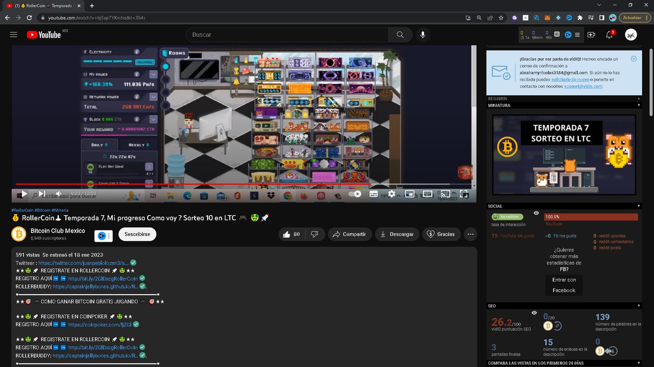Like the video with 80 likes
This screenshot has height=367, width=654.
tap(290, 234)
